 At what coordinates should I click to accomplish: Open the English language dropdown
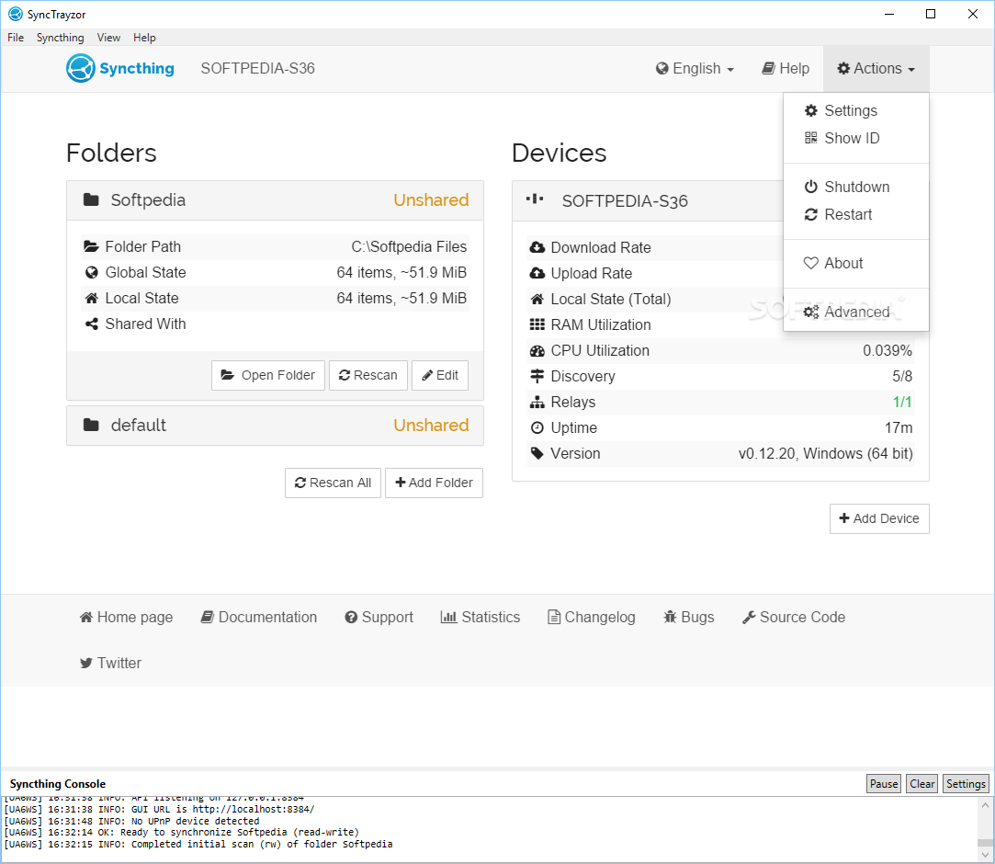(x=695, y=69)
